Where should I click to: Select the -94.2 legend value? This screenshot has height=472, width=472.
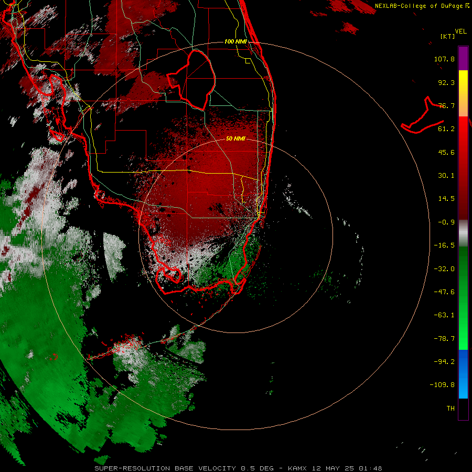(x=444, y=361)
